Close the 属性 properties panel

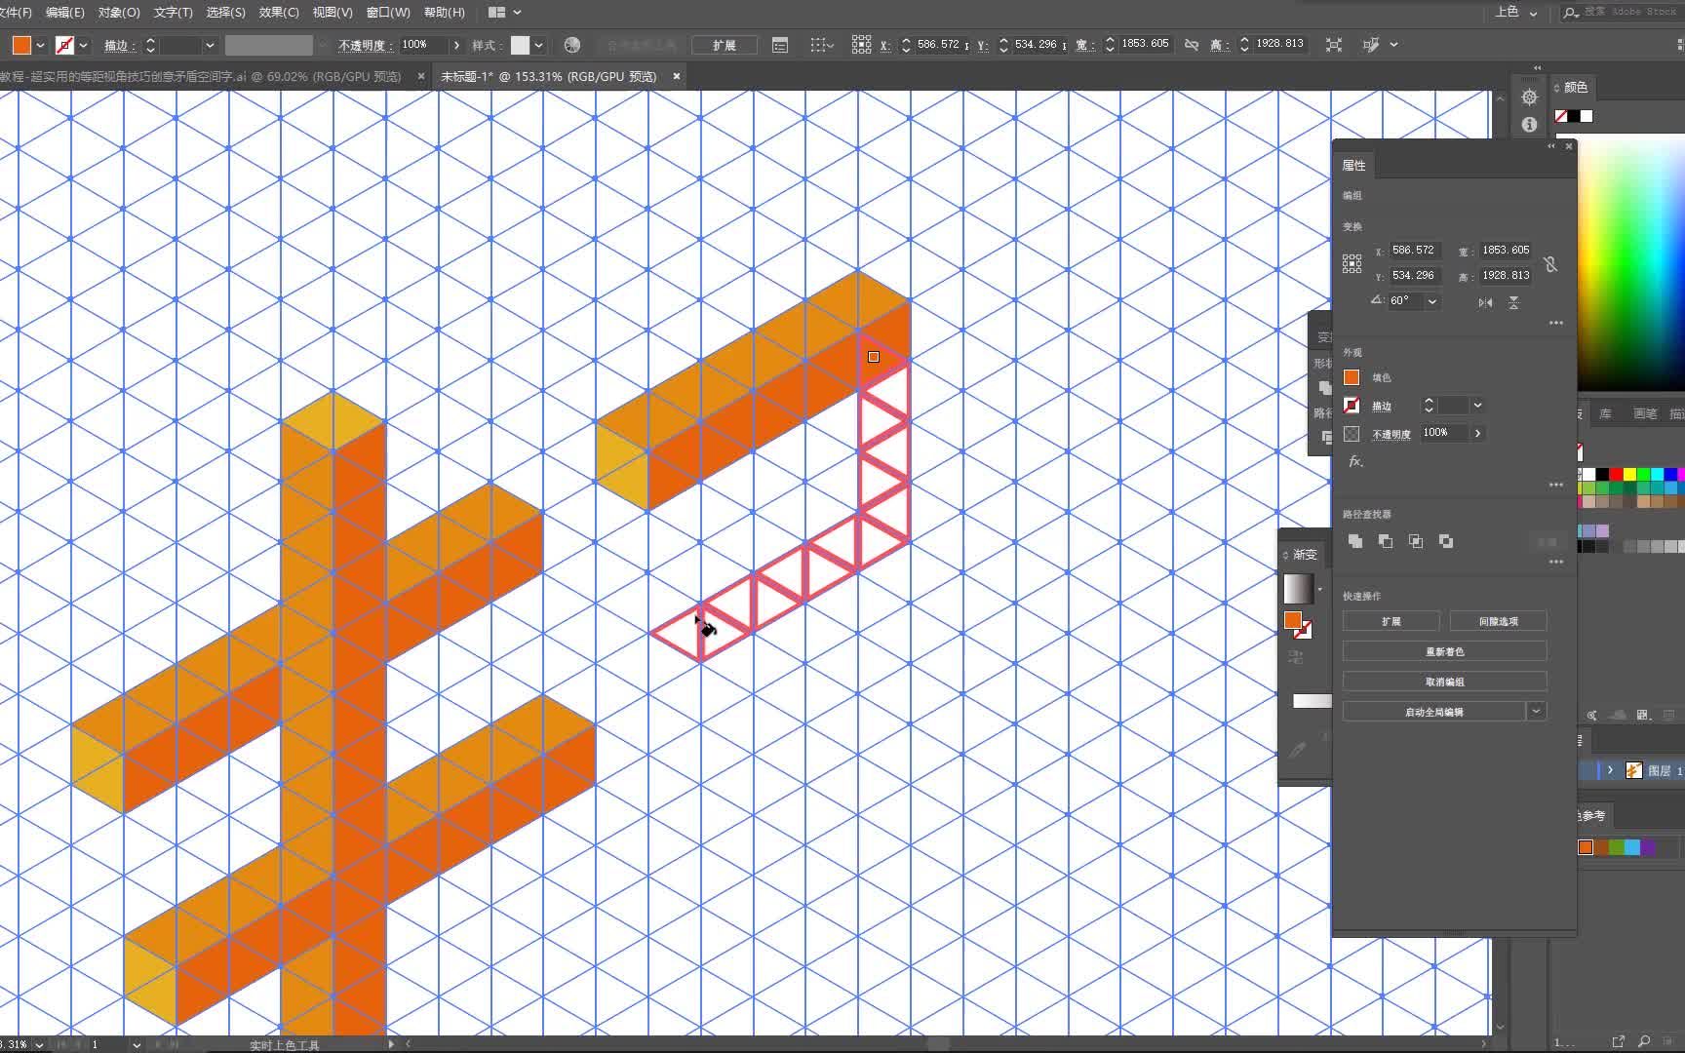coord(1569,146)
